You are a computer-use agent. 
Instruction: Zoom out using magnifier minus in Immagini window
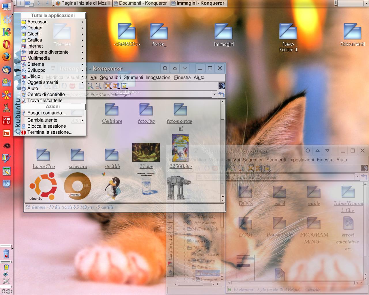99,86
